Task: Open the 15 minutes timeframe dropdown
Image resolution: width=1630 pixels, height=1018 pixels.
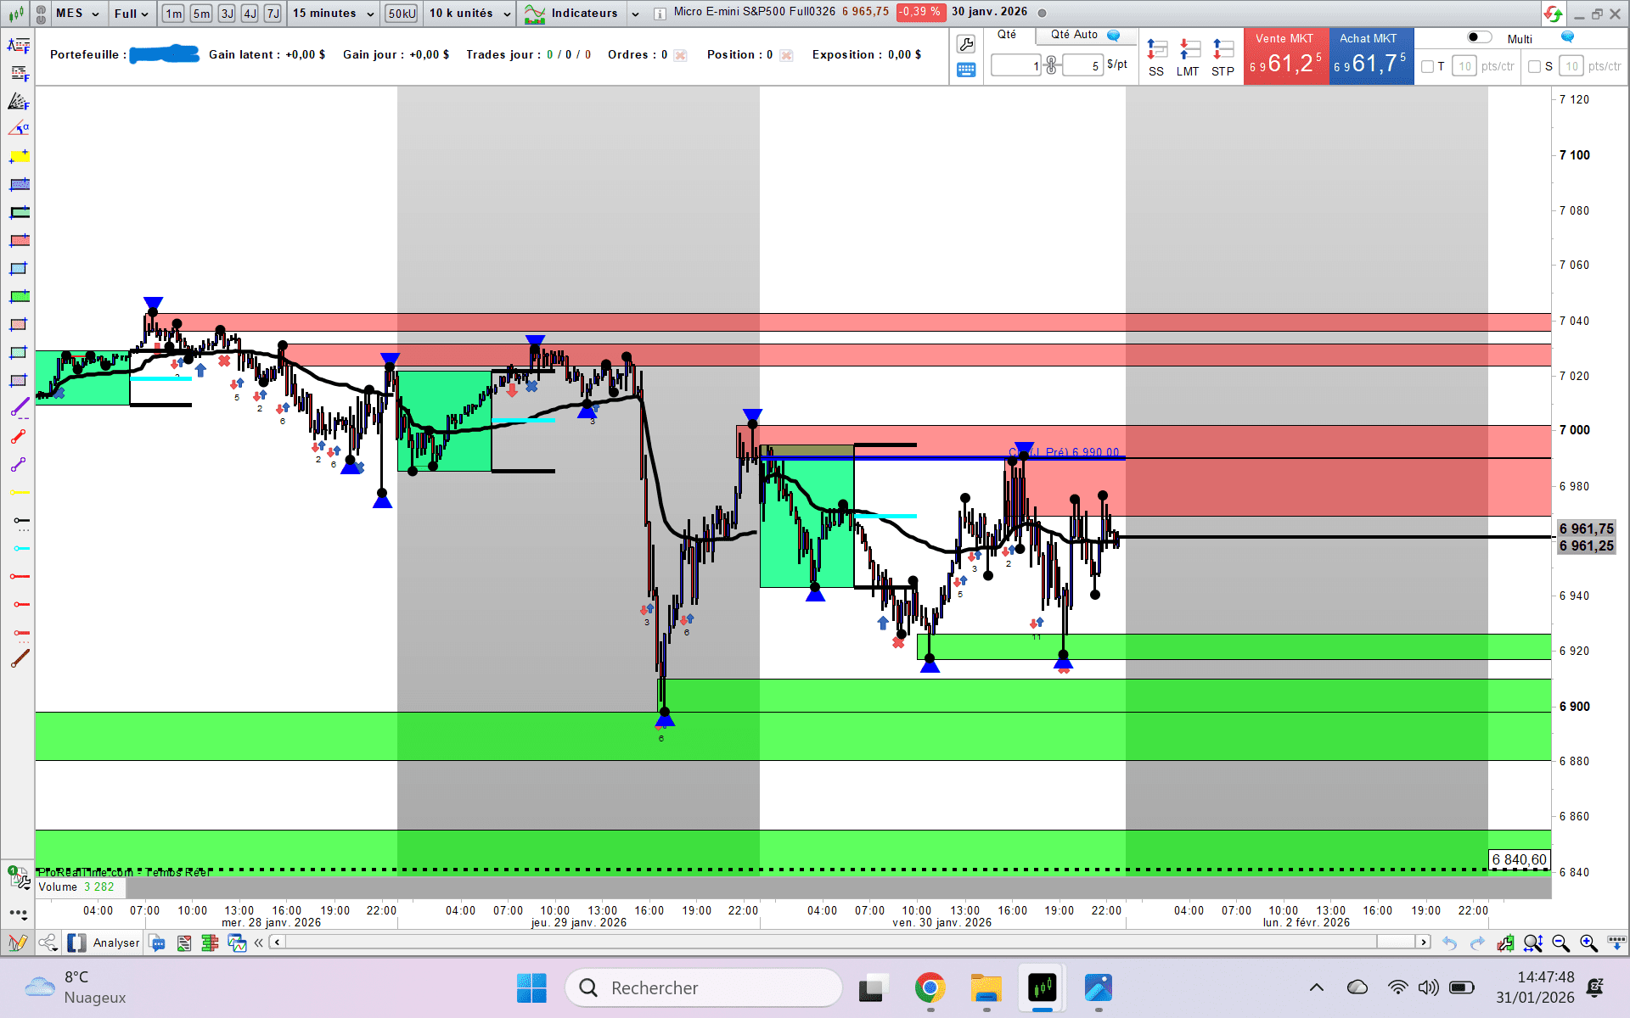Action: click(x=333, y=13)
